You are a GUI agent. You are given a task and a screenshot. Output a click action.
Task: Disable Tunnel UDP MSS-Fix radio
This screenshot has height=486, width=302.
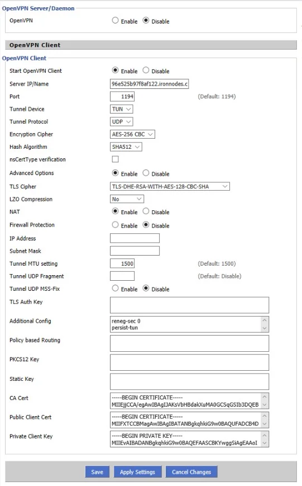(x=146, y=288)
